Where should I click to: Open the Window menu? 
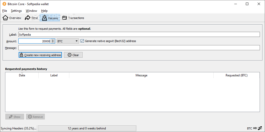point(31,11)
